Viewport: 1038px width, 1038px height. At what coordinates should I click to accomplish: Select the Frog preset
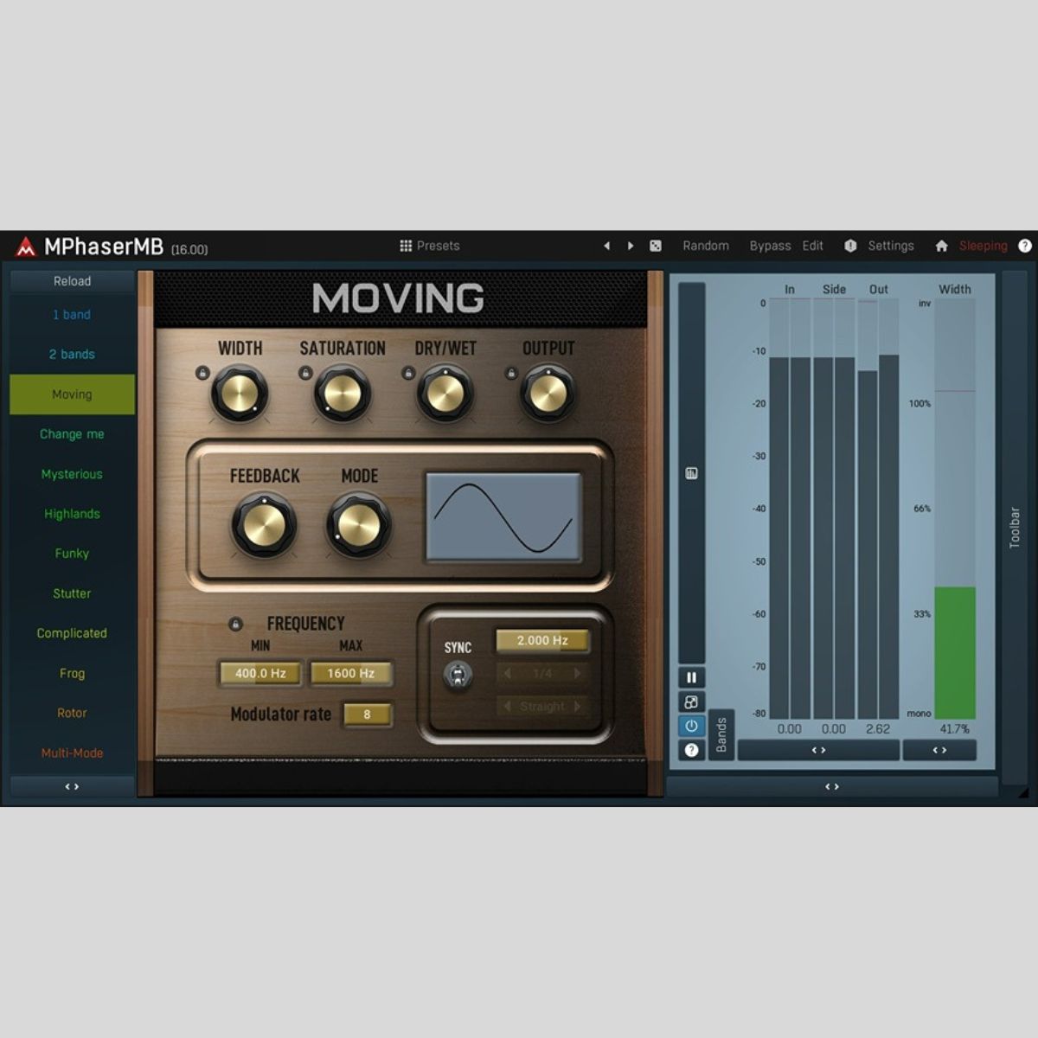tap(72, 673)
